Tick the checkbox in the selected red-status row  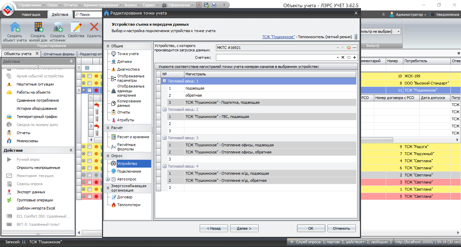coord(89,90)
